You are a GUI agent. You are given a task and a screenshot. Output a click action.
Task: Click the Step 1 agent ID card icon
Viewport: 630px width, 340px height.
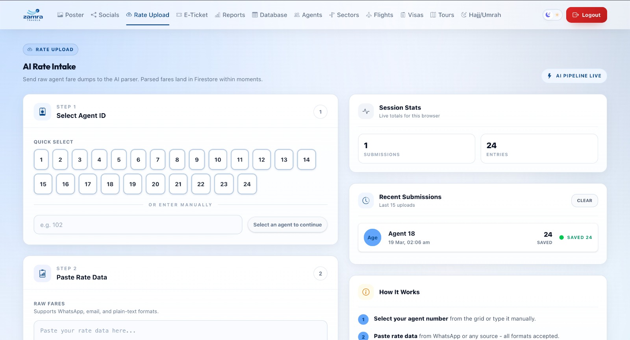coord(43,112)
